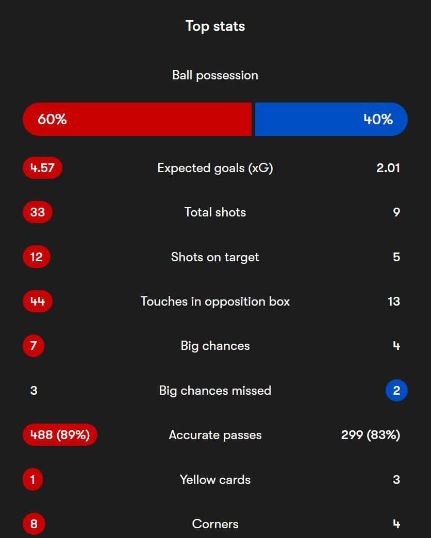
Task: Select the Accurate passes label
Action: (215, 435)
